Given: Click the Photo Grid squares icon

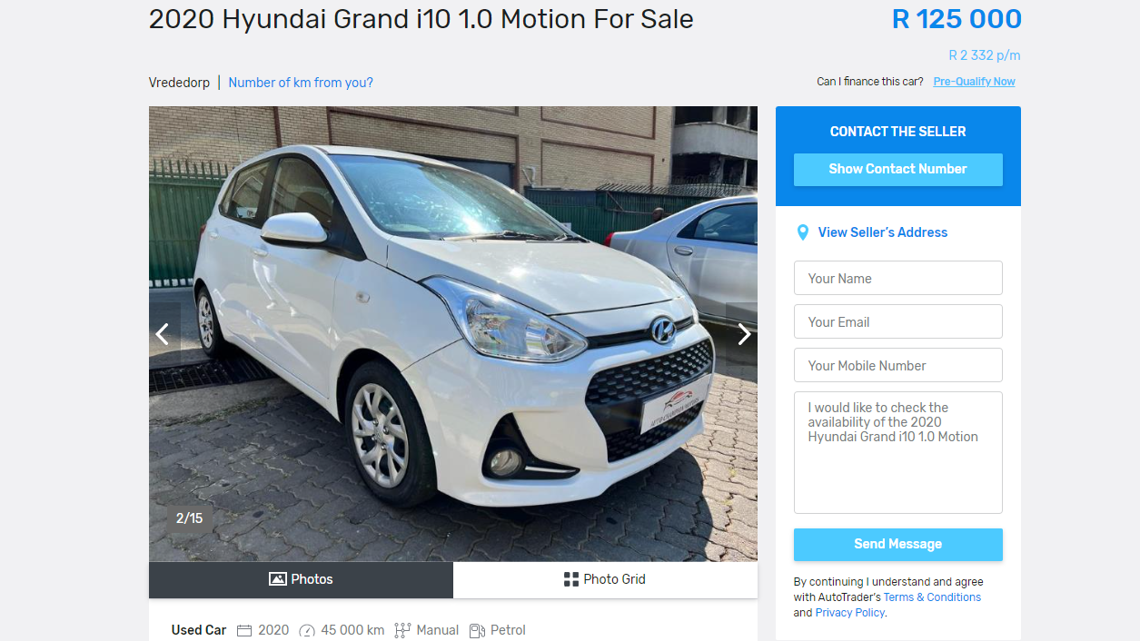Looking at the screenshot, I should click(x=571, y=579).
